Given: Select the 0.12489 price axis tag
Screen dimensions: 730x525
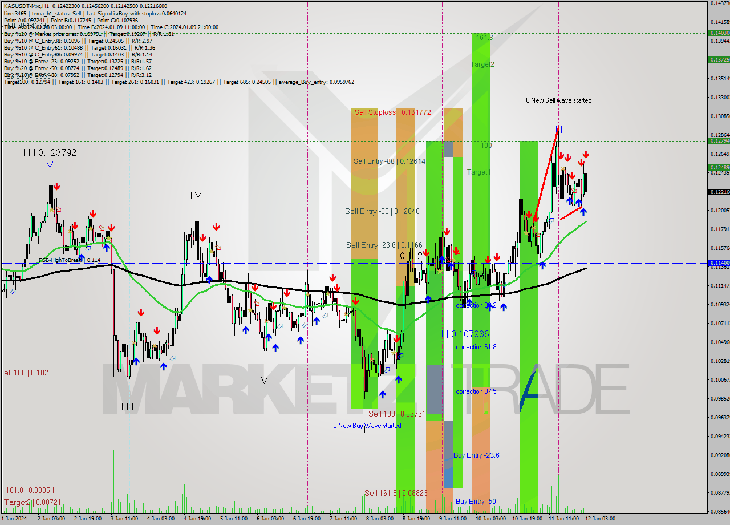Looking at the screenshot, I should (719, 167).
